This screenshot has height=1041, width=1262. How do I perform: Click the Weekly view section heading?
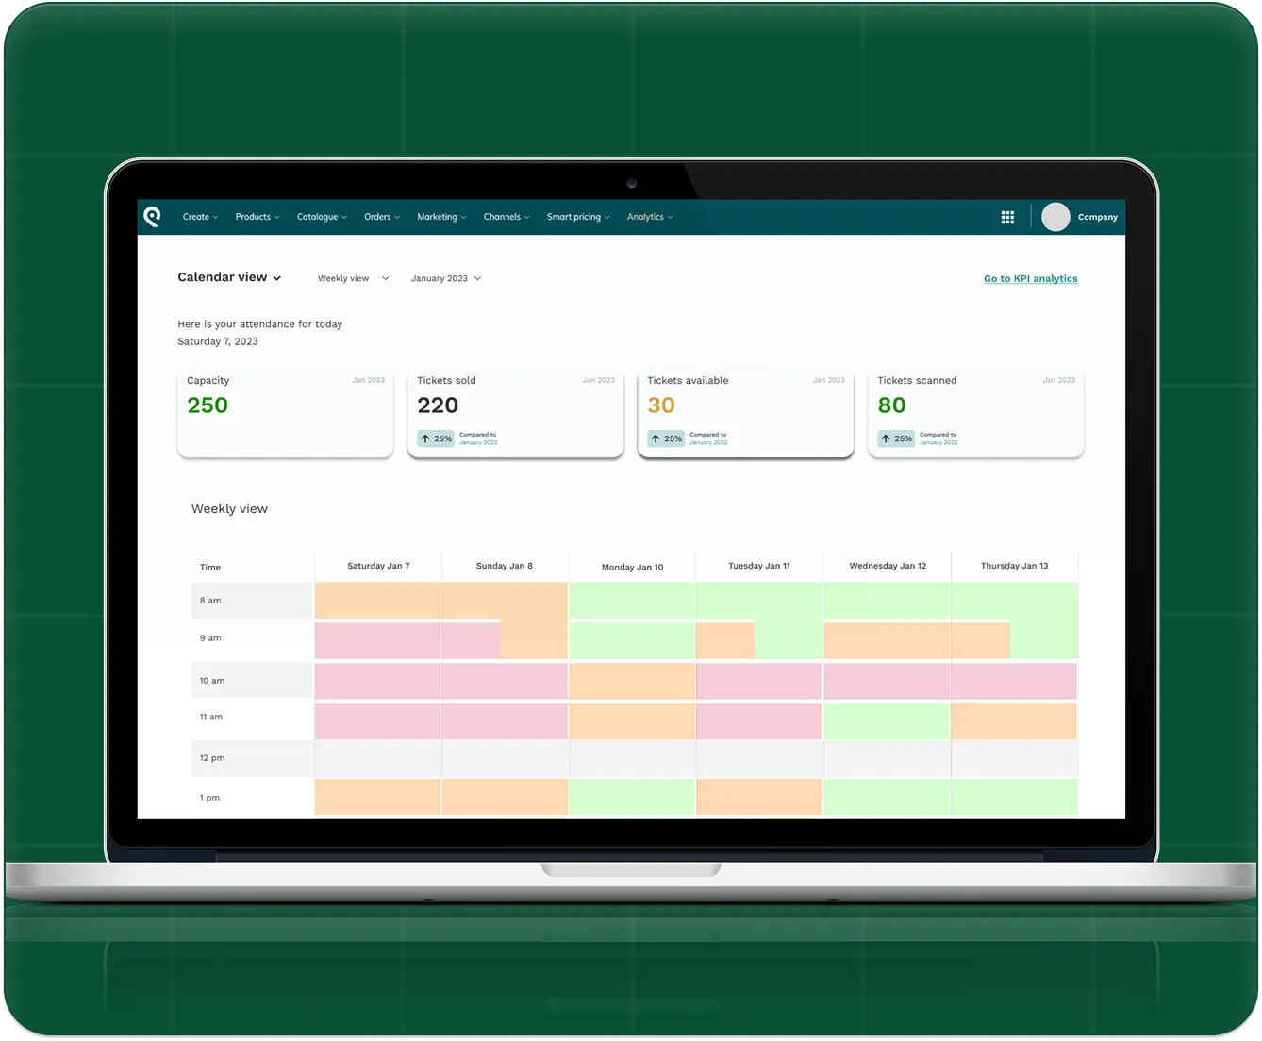coord(229,508)
